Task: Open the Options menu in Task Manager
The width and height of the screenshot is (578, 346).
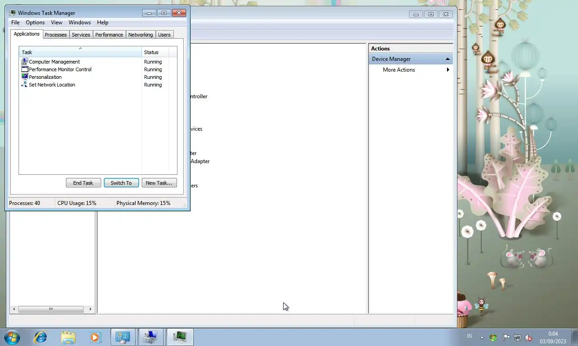Action: (x=35, y=23)
